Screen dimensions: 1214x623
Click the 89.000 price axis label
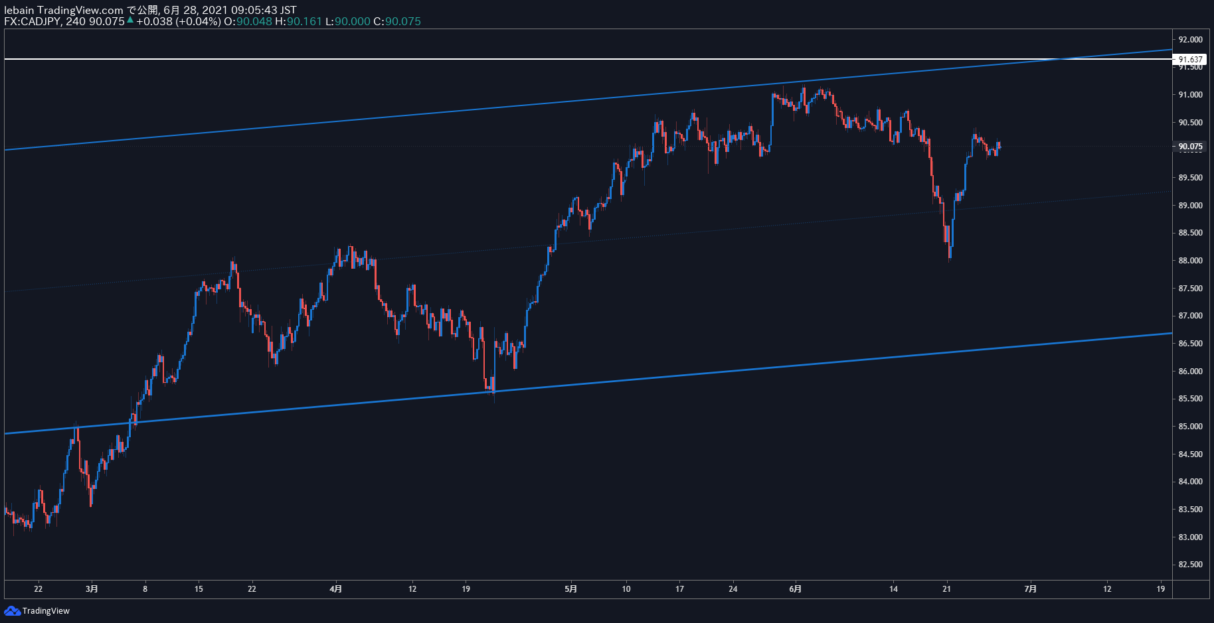click(x=1190, y=206)
